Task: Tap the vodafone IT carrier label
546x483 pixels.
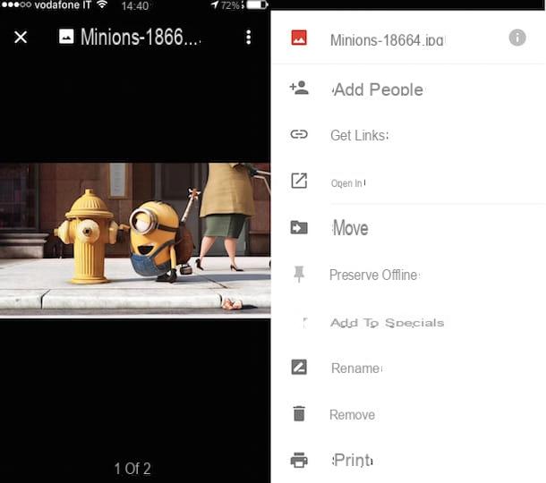Action: coord(63,4)
